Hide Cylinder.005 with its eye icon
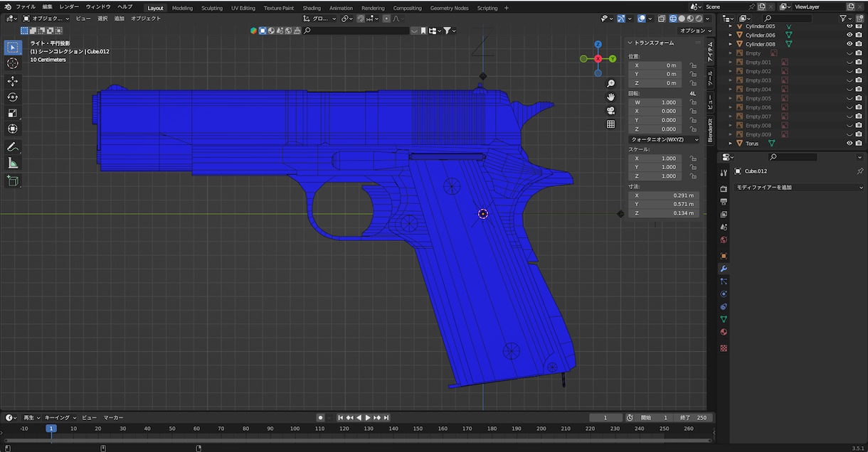The height and width of the screenshot is (452, 868). tap(849, 26)
